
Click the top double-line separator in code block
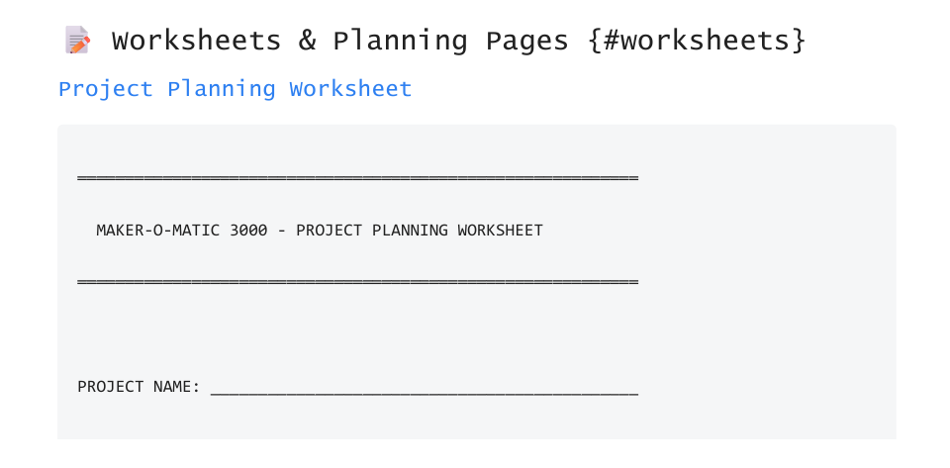[x=357, y=179]
